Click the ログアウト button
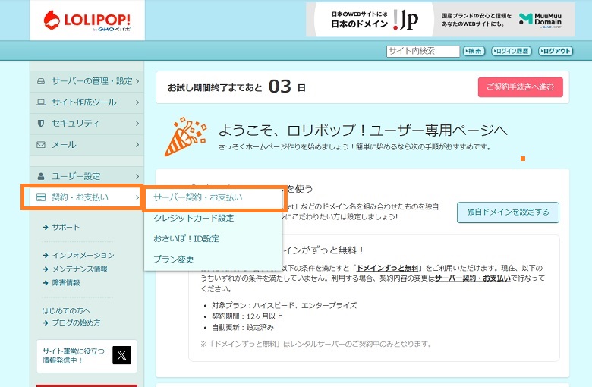 (x=555, y=51)
